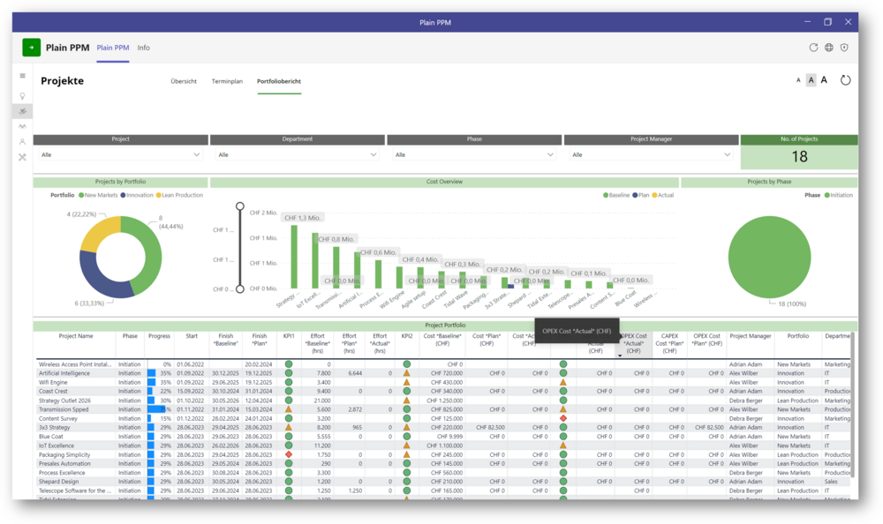
Task: Click the top handle of the Cost Overview zoom slider
Action: click(238, 207)
